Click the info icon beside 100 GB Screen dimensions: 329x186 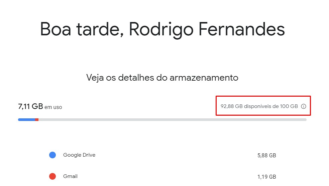(303, 106)
